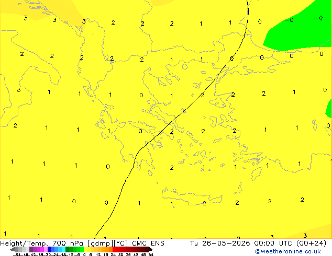Click the CMC ENS model label
The image size is (332, 256).
pyautogui.click(x=148, y=243)
